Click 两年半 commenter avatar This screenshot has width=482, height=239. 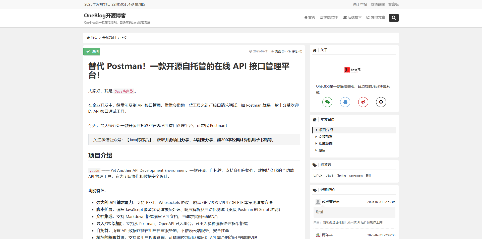318,235
